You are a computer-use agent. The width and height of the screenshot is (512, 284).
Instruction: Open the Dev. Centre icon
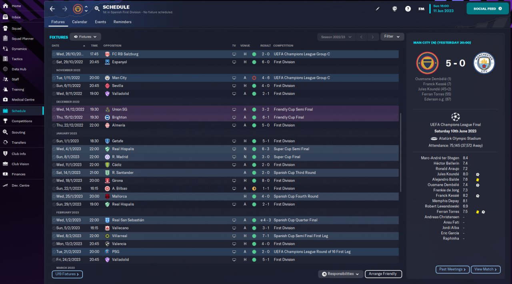tap(5, 185)
